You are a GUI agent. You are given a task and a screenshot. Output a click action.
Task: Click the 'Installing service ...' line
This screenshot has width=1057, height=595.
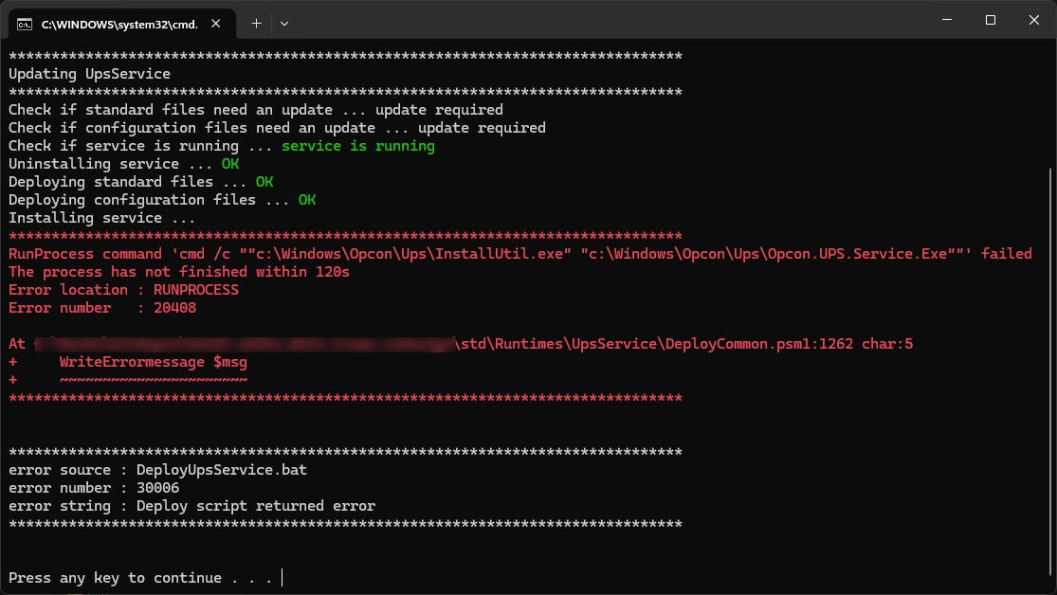(101, 218)
